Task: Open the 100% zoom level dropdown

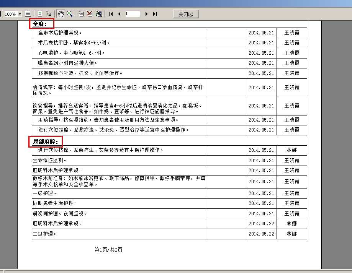Action: click(x=20, y=14)
